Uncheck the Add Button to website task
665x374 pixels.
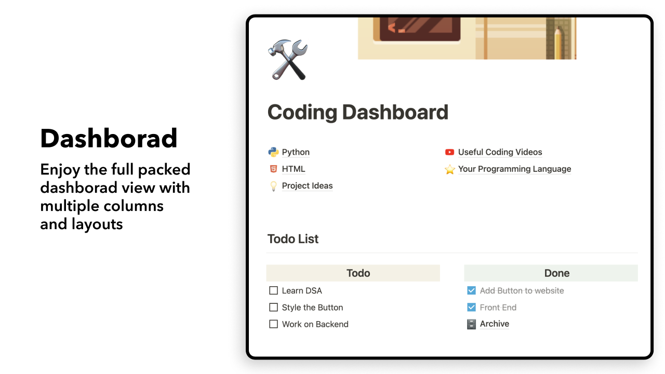pyautogui.click(x=471, y=290)
